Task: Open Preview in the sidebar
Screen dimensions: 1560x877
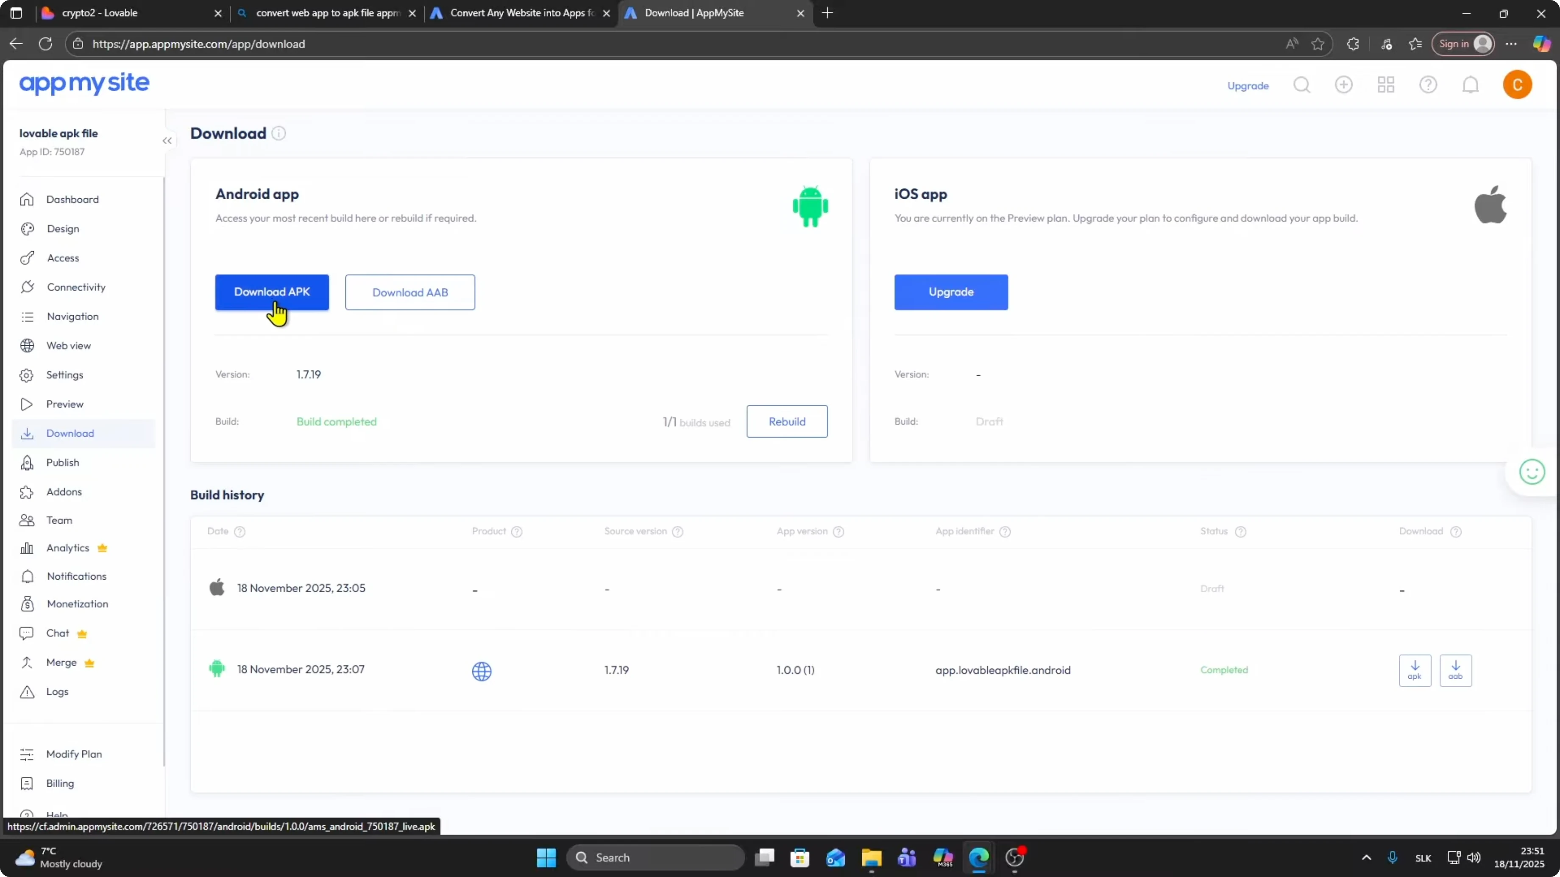Action: [x=84, y=404]
